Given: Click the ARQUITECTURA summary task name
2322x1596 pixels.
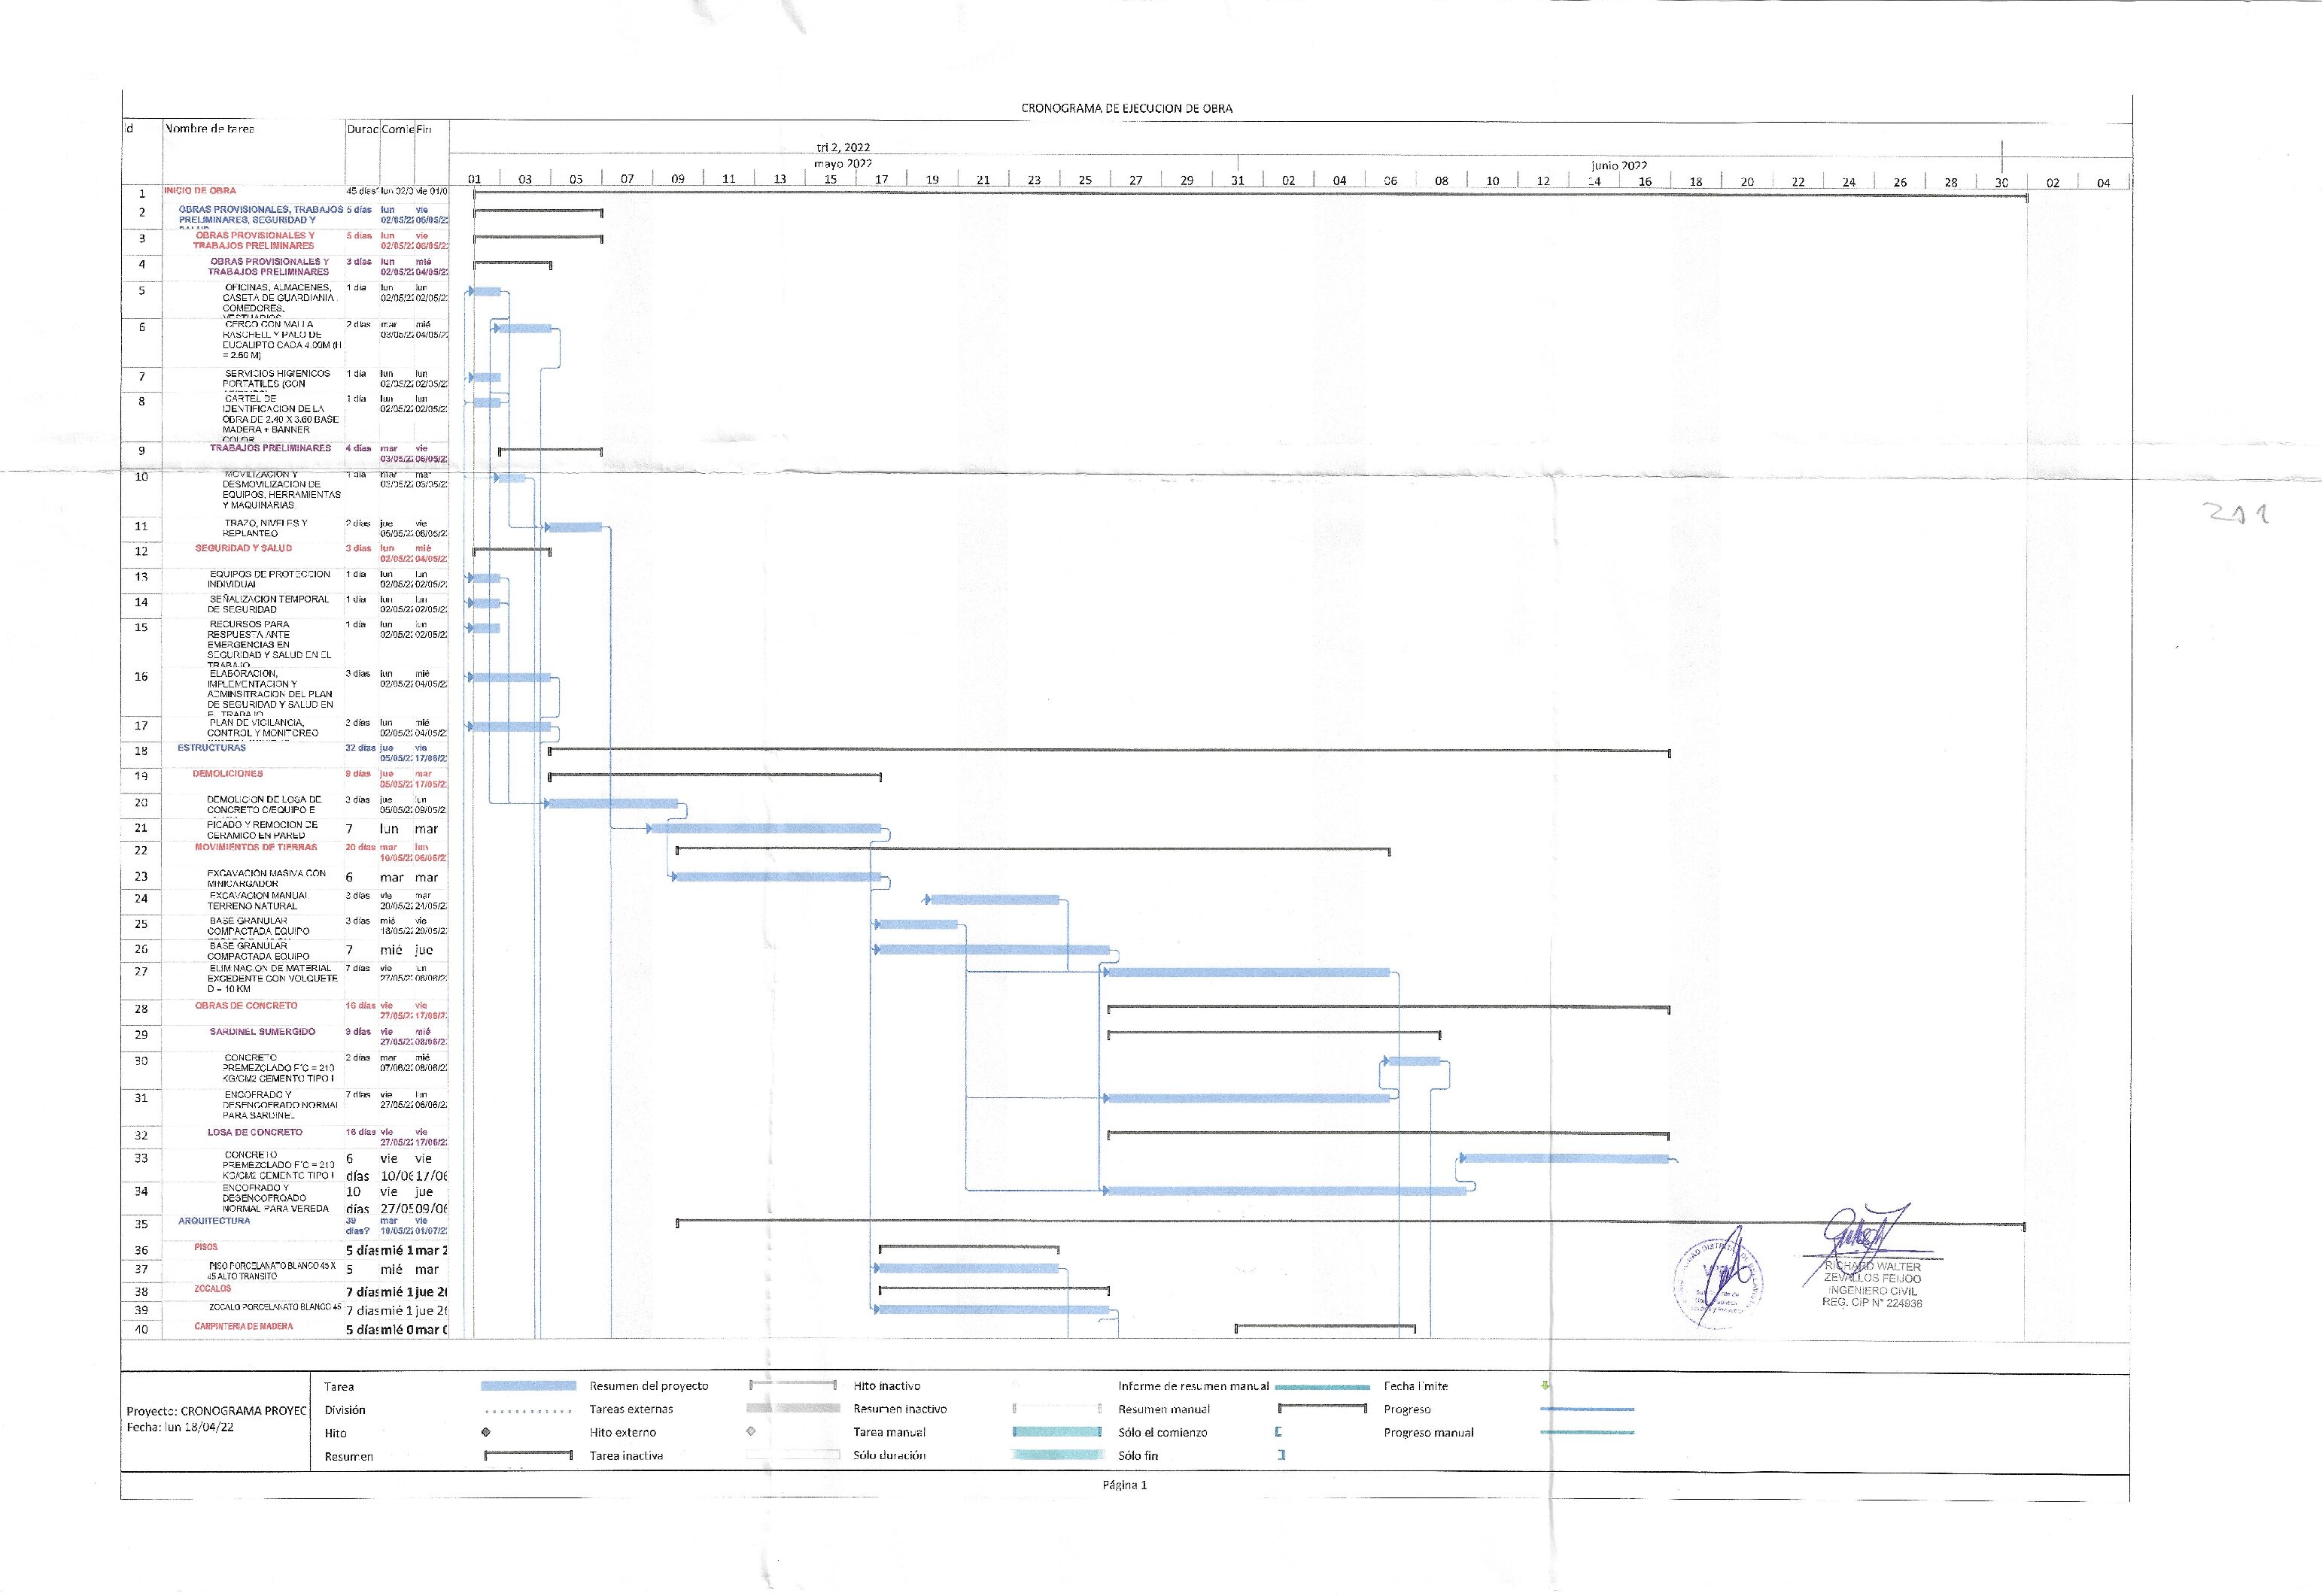Looking at the screenshot, I should coord(214,1221).
